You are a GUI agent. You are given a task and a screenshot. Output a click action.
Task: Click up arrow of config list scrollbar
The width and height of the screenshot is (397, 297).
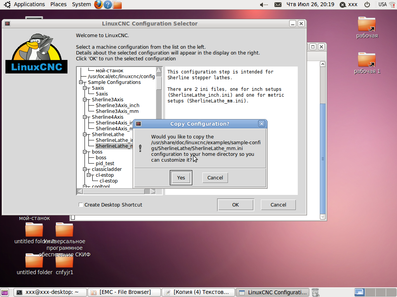(x=159, y=70)
